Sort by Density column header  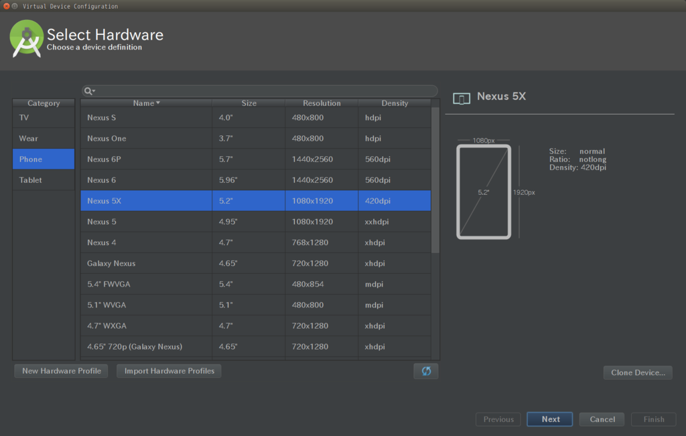[395, 103]
